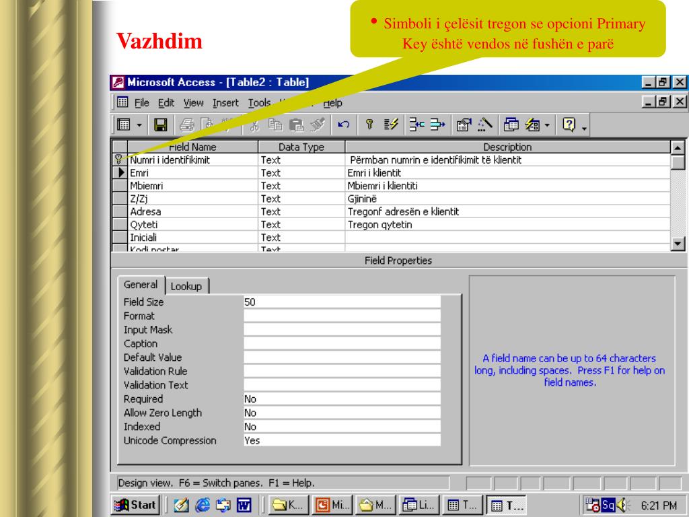Click the Iniciali field name cell

193,238
